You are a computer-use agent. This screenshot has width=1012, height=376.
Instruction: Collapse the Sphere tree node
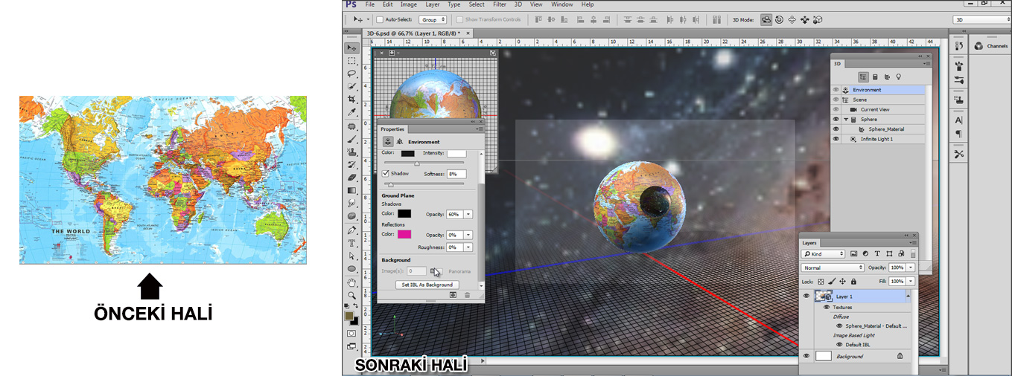click(846, 119)
